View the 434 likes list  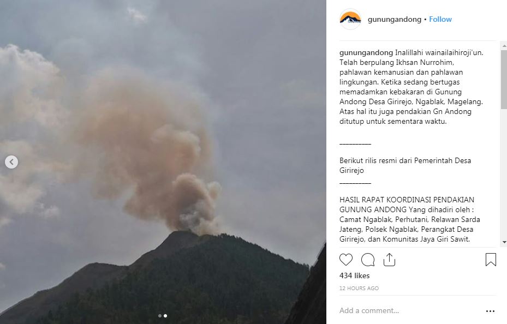[x=354, y=275]
